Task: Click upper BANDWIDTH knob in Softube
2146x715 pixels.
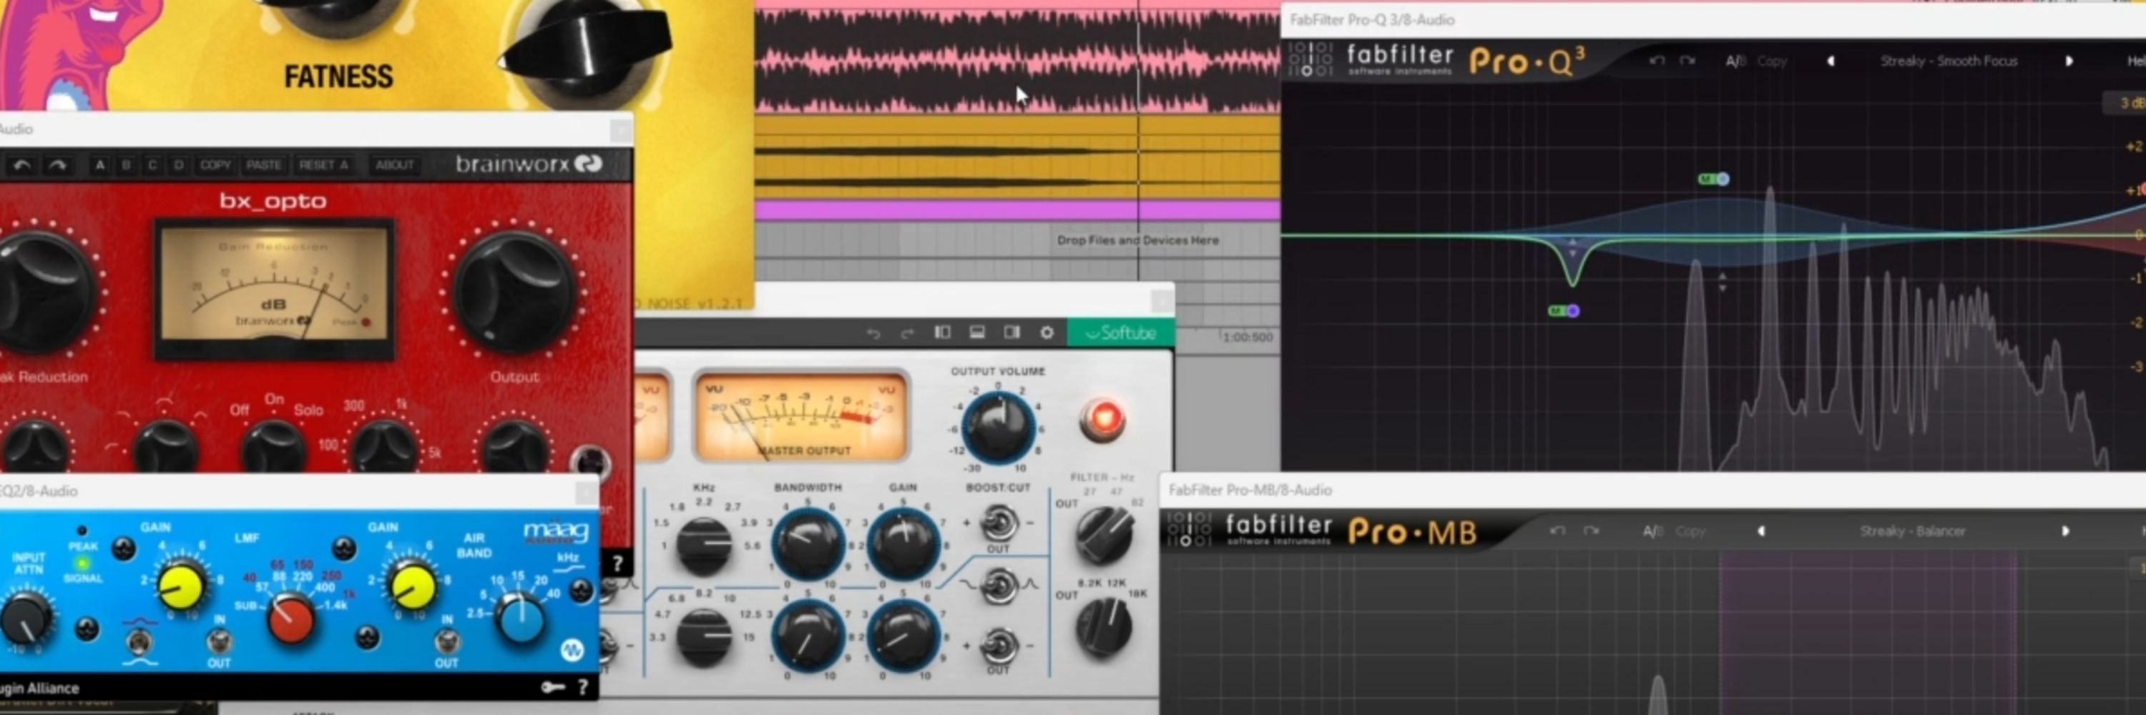Action: coord(807,543)
